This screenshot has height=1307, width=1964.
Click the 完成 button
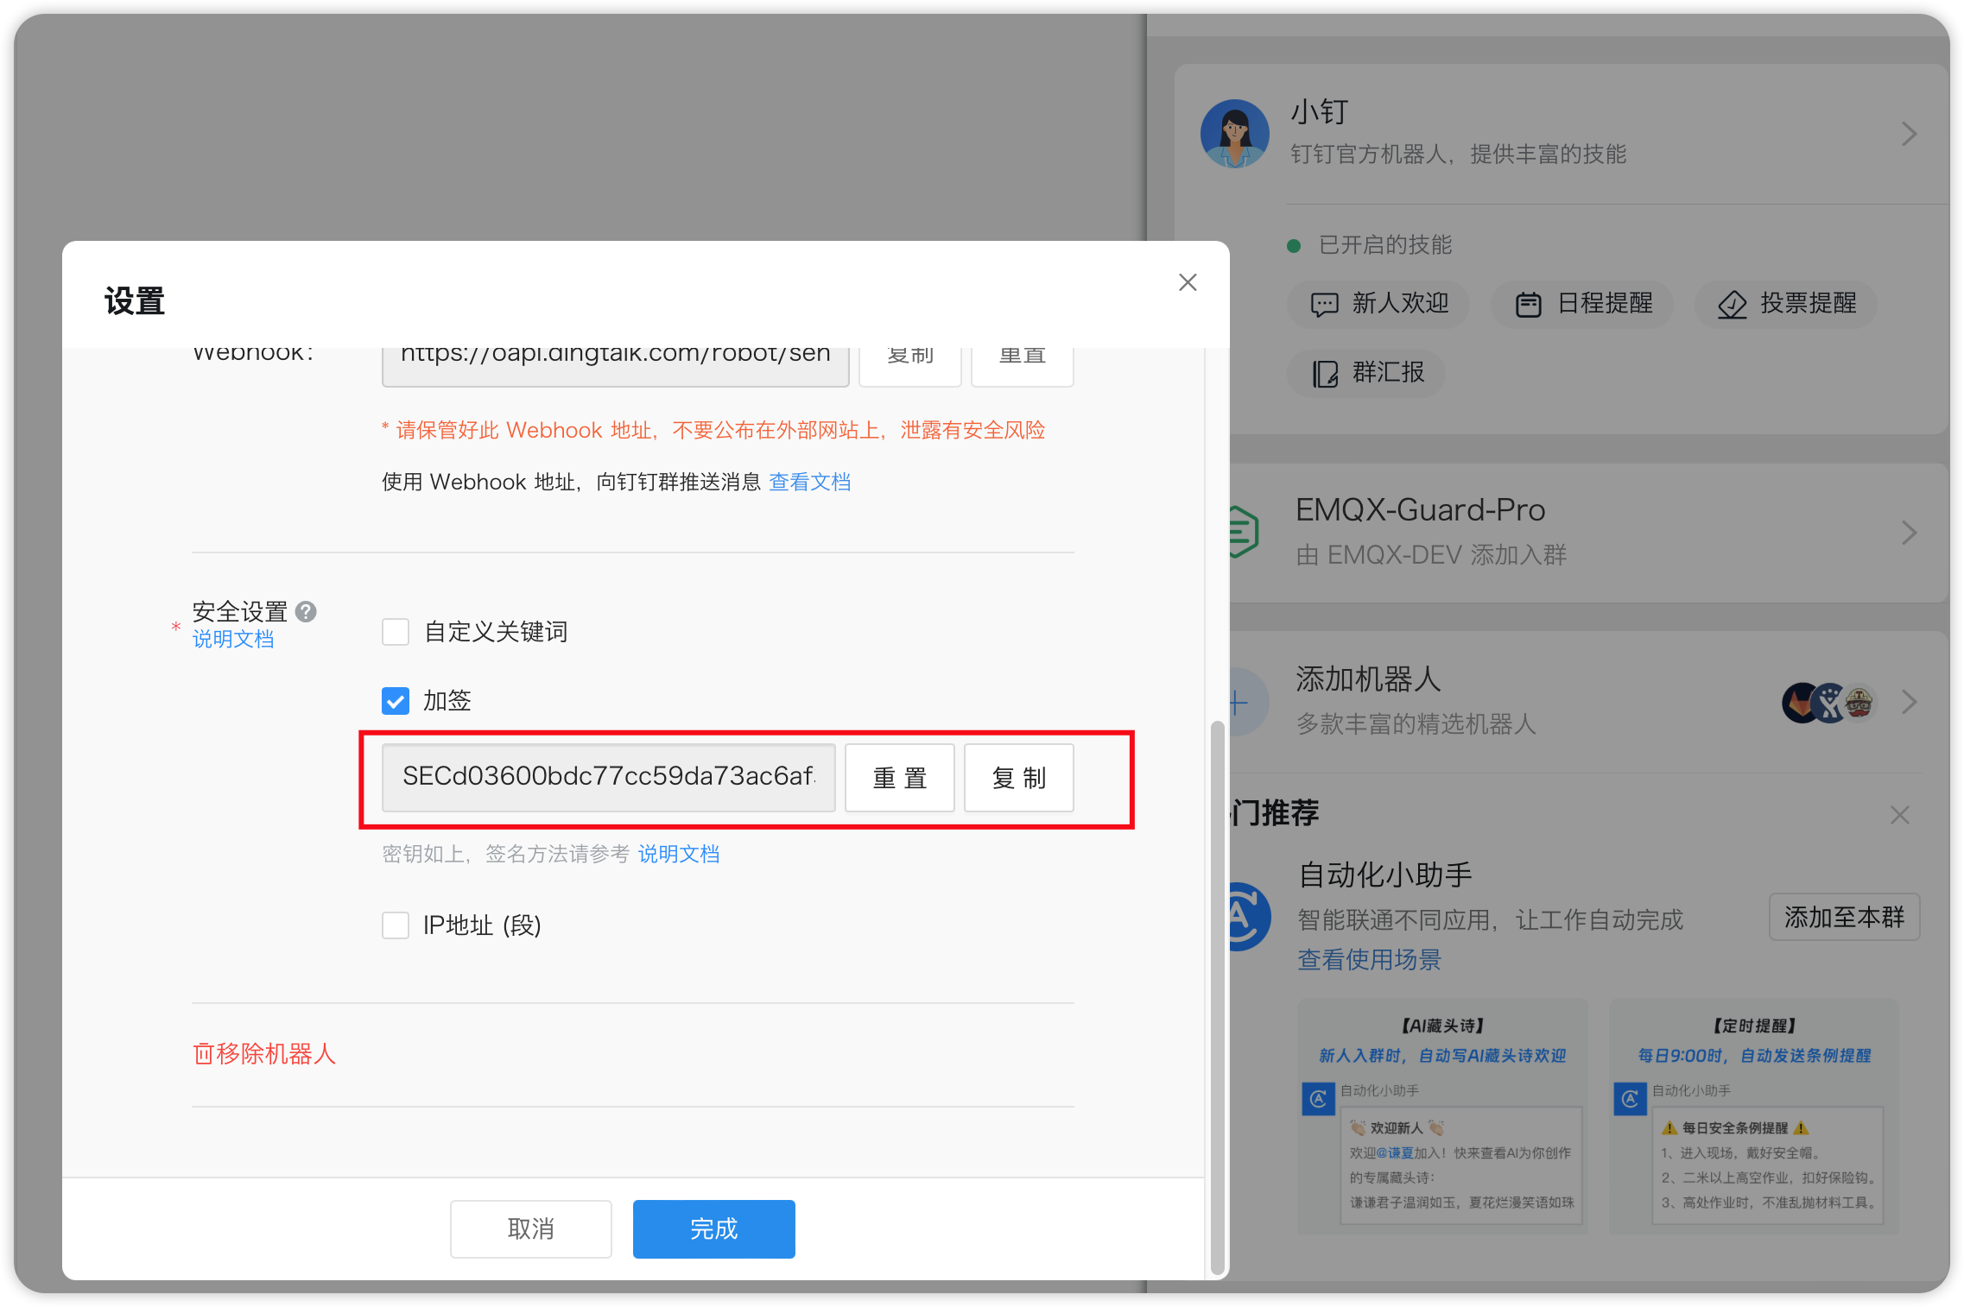[713, 1228]
